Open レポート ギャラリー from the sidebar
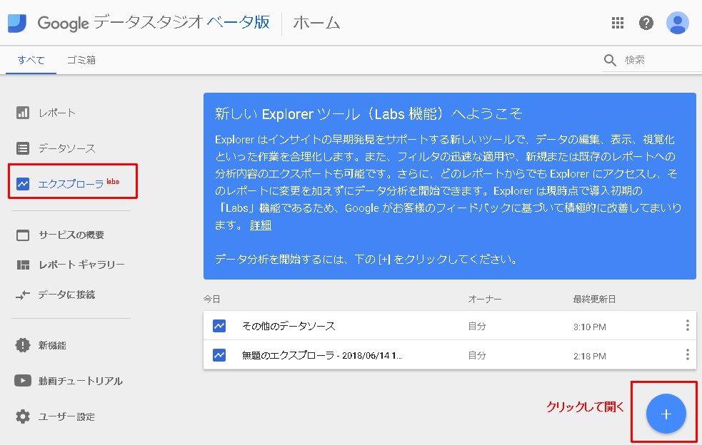The height and width of the screenshot is (445, 702). click(x=81, y=265)
